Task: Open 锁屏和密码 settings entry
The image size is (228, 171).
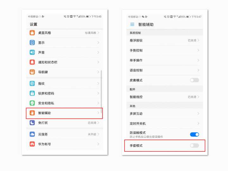Action: point(65,93)
